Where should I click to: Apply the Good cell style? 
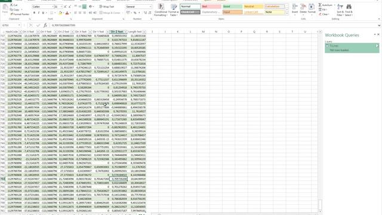232,7
